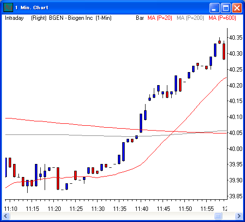
Task: Select the MA (P=600) legend label
Action: tap(222, 18)
